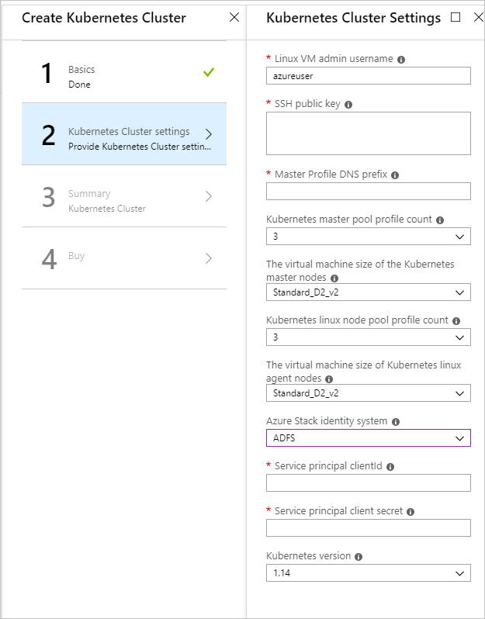Select step 1 Basics
The height and width of the screenshot is (619, 485).
[124, 72]
